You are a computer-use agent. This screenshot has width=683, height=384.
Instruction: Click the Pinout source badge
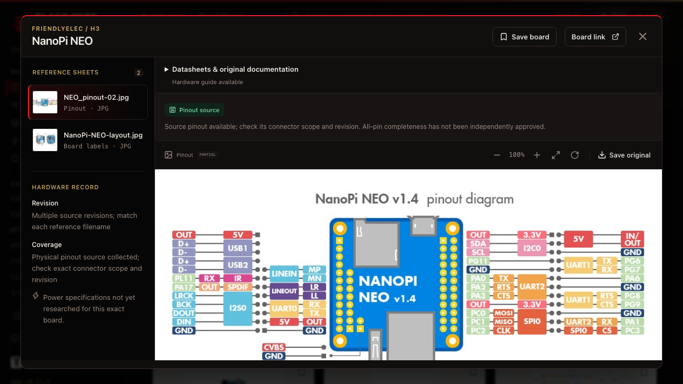194,110
